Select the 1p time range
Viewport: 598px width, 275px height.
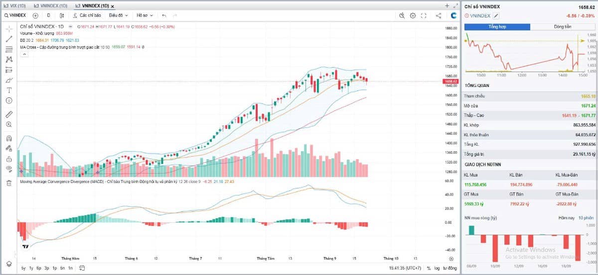[54, 268]
